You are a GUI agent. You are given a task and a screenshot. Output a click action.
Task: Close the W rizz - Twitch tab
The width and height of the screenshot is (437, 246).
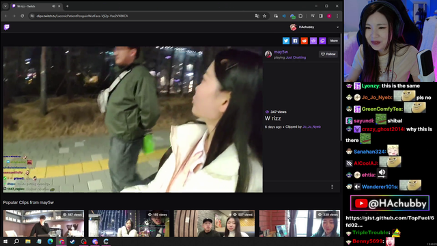(59, 6)
